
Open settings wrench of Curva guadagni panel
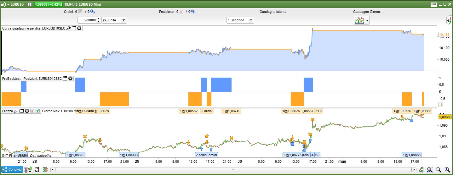tap(68, 28)
